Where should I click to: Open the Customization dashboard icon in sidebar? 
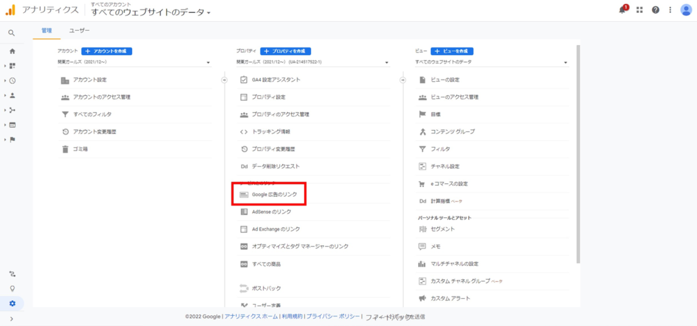coord(12,66)
